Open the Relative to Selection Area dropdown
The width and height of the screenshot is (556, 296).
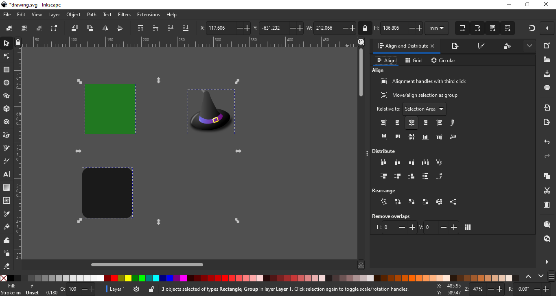(x=424, y=109)
